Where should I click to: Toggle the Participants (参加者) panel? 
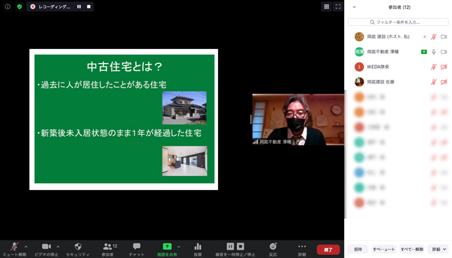pyautogui.click(x=107, y=250)
